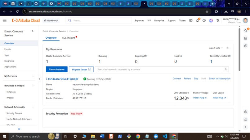Show hidden system tray icons
This screenshot has width=250, height=140.
[x=217, y=136]
